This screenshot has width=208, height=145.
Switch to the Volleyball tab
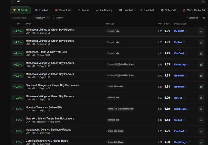click(168, 10)
